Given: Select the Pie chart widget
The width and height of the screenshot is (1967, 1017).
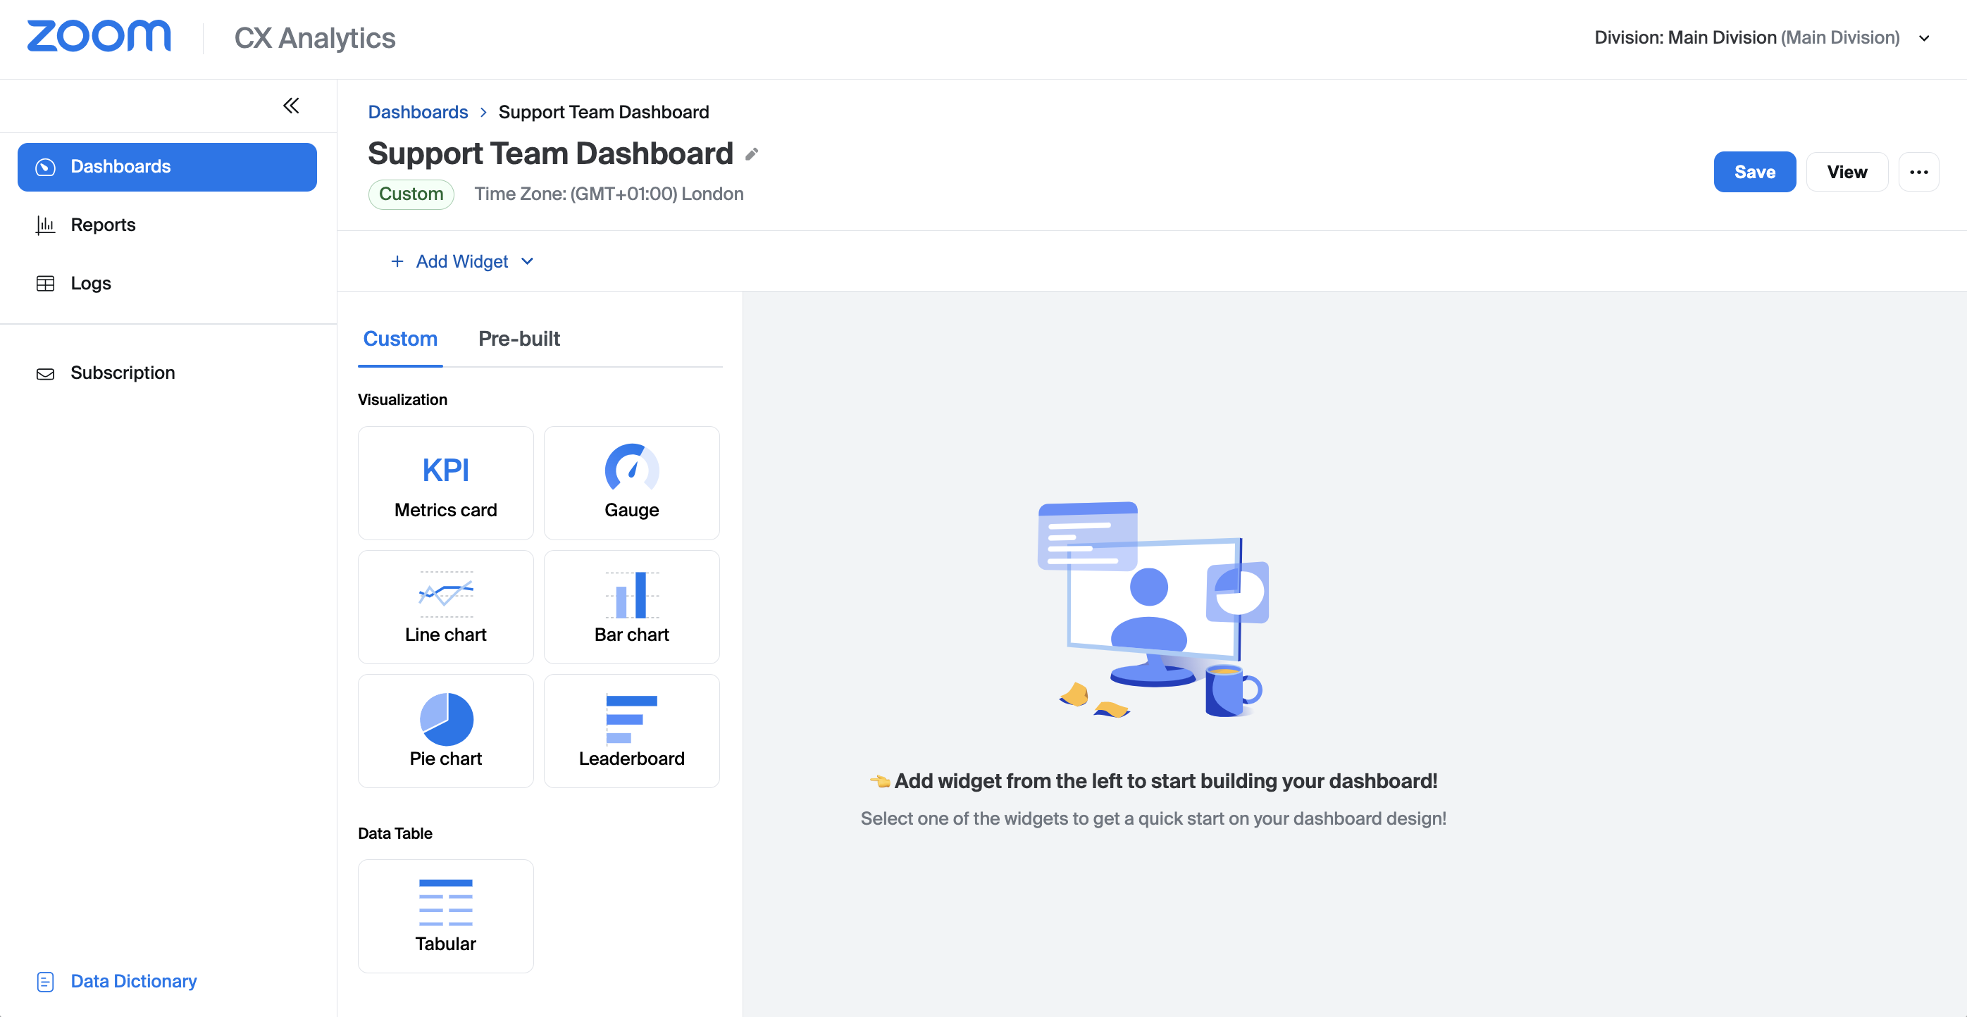Looking at the screenshot, I should click(x=445, y=730).
